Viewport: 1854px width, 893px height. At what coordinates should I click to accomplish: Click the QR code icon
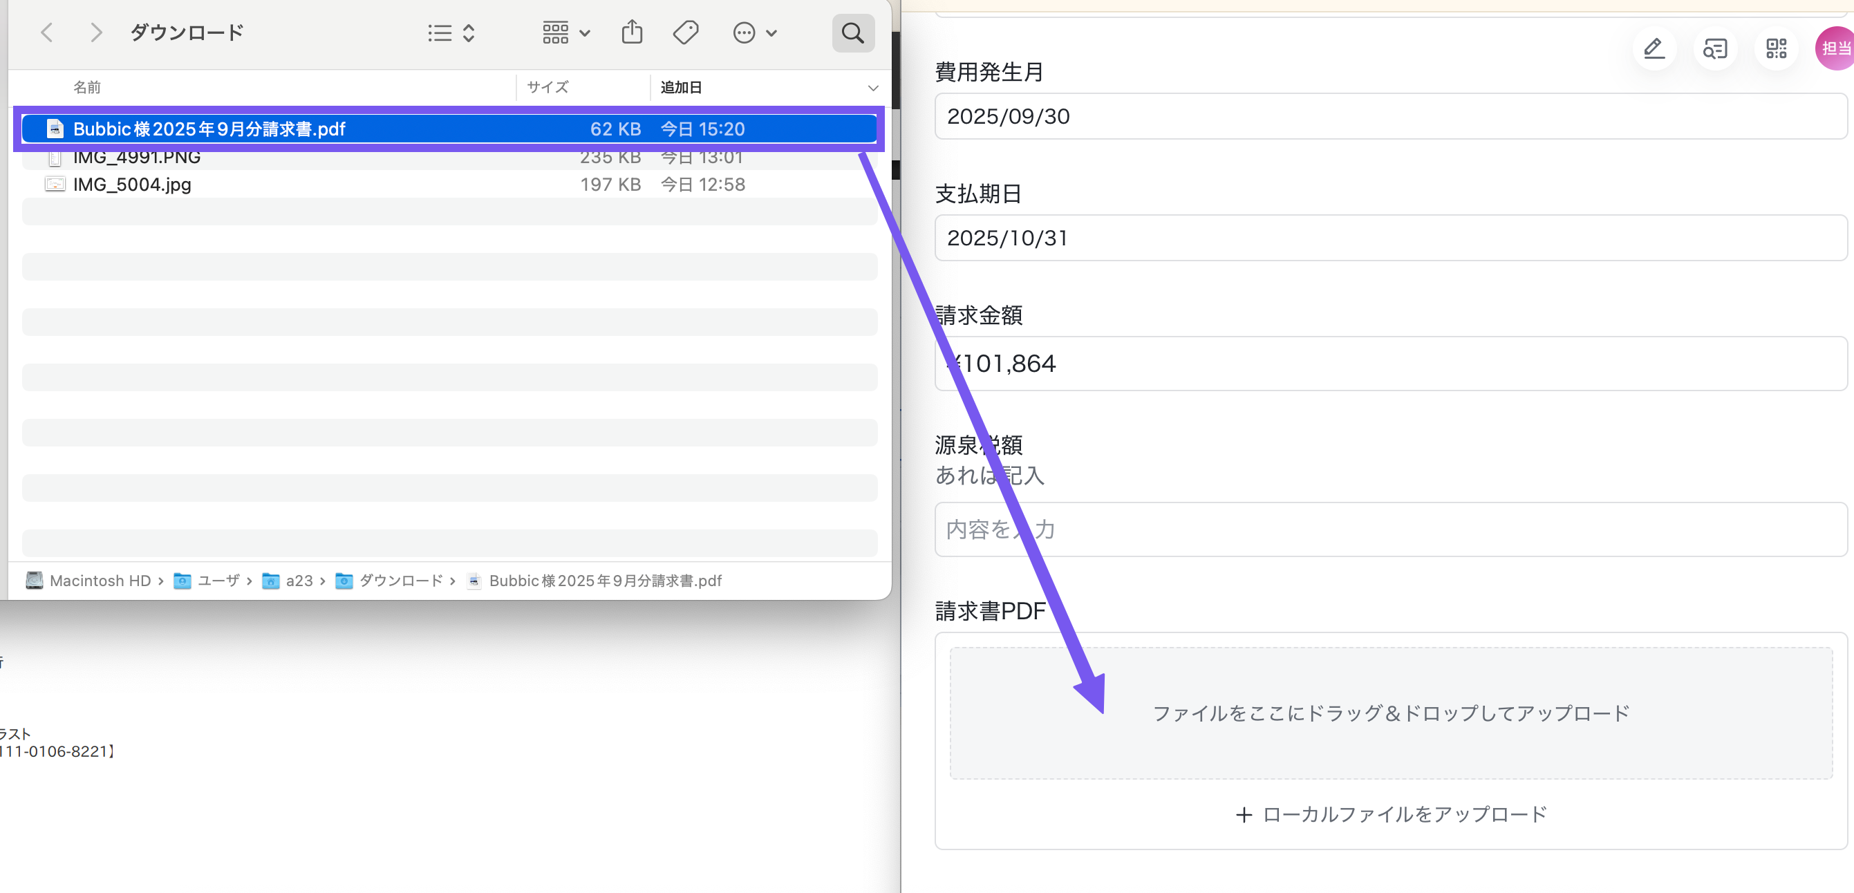click(x=1777, y=48)
